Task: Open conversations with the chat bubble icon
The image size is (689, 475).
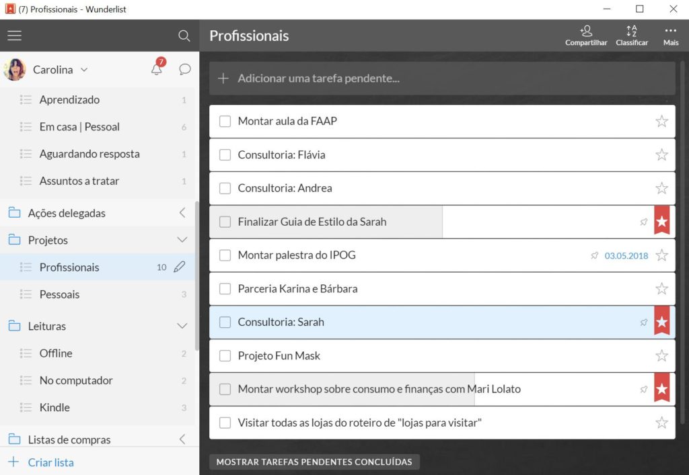Action: (x=185, y=70)
